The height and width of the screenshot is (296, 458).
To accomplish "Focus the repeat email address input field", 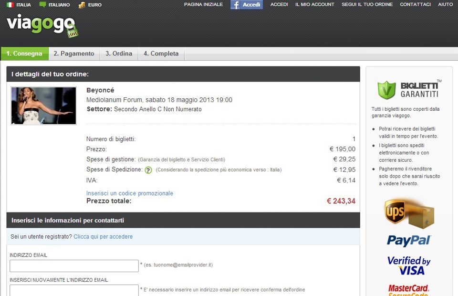I will point(74,290).
